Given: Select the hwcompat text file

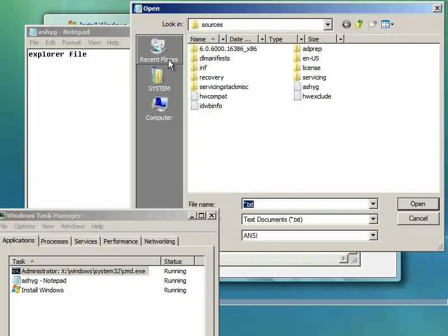Looking at the screenshot, I should pyautogui.click(x=209, y=96).
